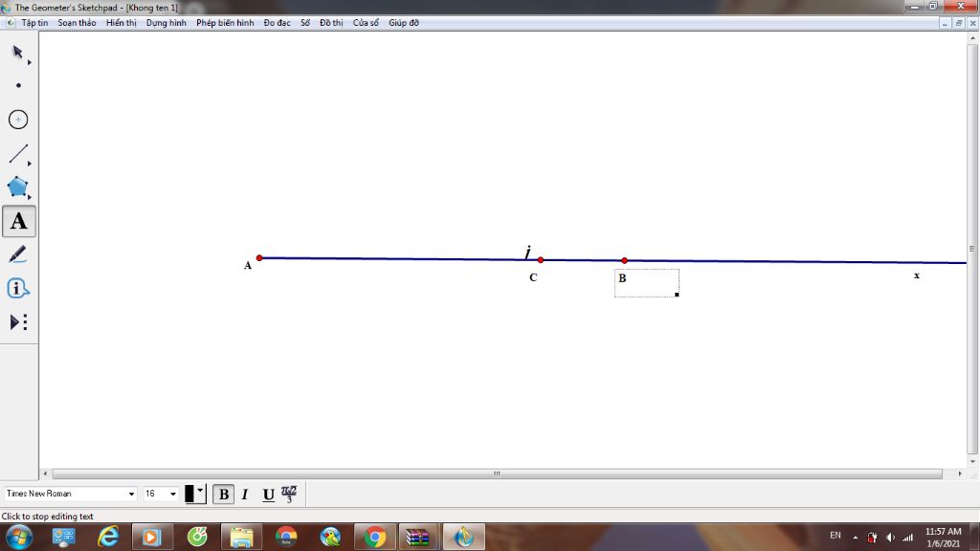980x551 pixels.
Task: Click red point B on the line
Action: coord(624,260)
